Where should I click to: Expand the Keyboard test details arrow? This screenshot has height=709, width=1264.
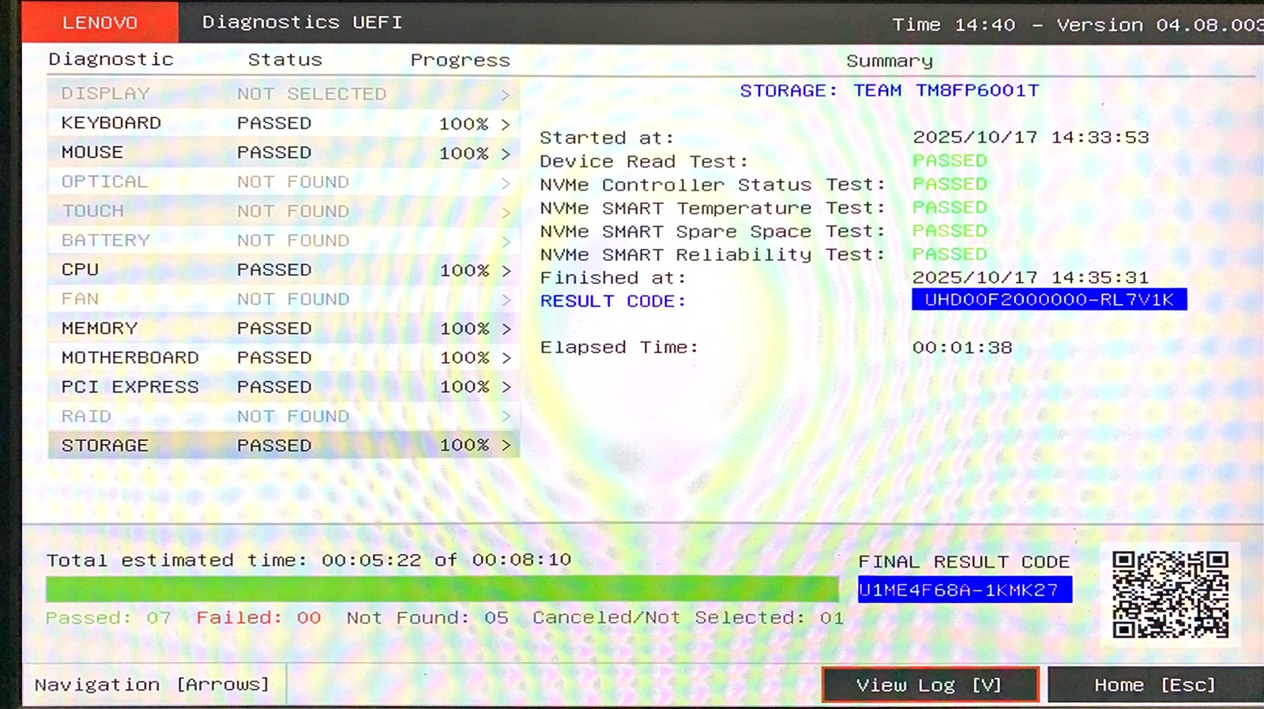[x=506, y=124]
